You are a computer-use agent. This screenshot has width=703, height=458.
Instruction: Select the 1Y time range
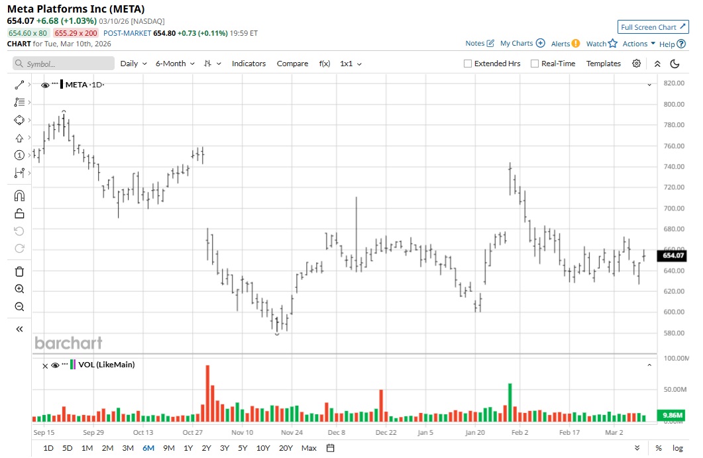pos(188,447)
